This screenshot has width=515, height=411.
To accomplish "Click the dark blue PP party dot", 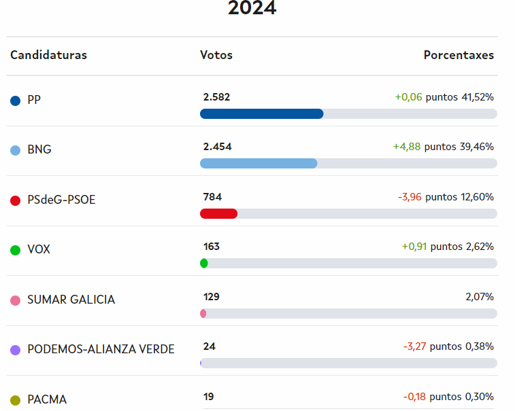I will (16, 101).
